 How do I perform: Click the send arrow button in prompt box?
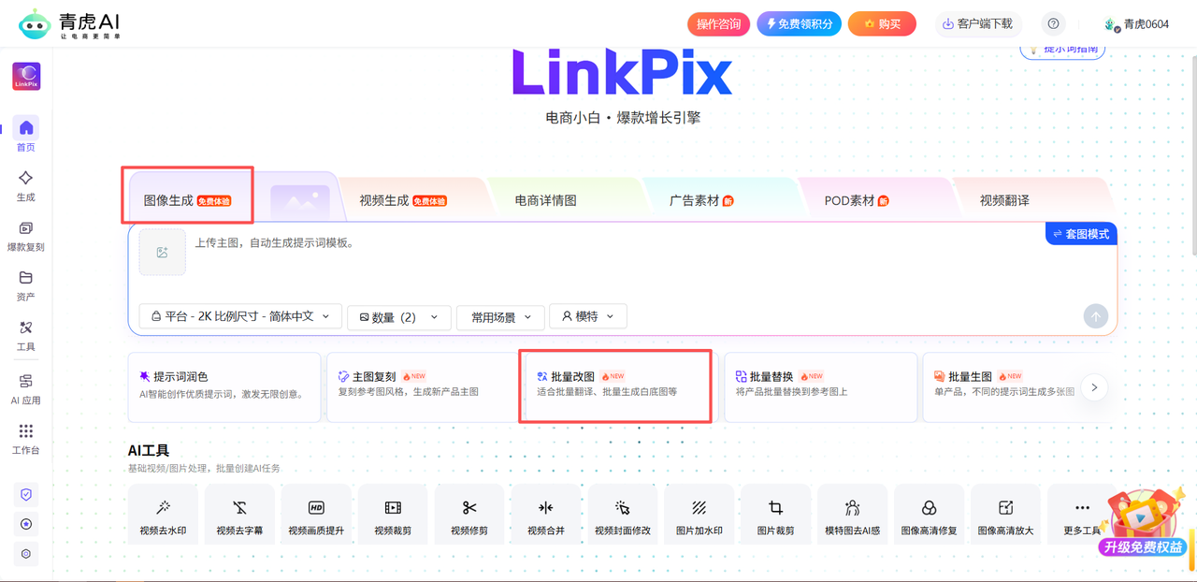[1096, 316]
